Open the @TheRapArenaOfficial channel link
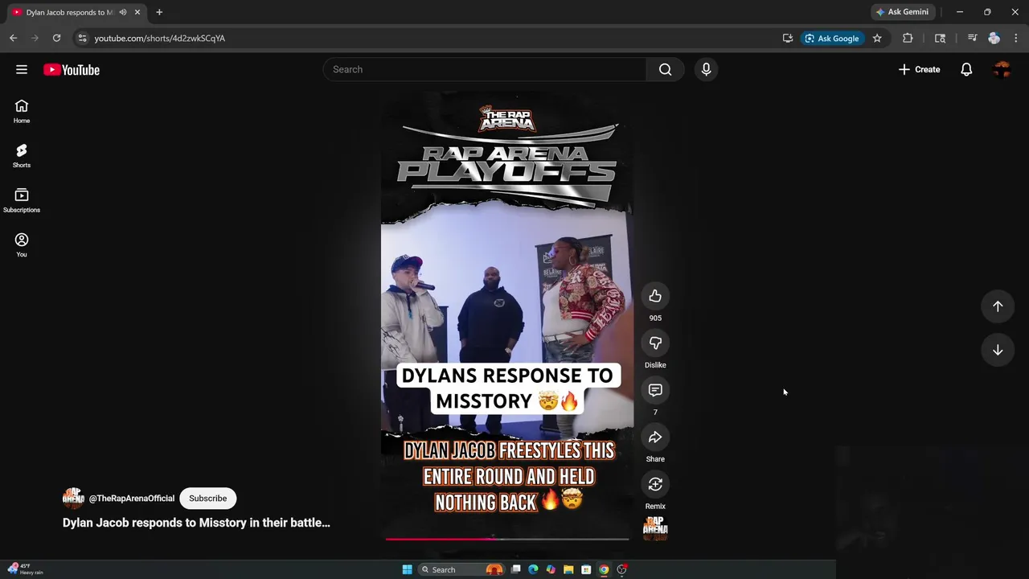The height and width of the screenshot is (579, 1029). [132, 499]
